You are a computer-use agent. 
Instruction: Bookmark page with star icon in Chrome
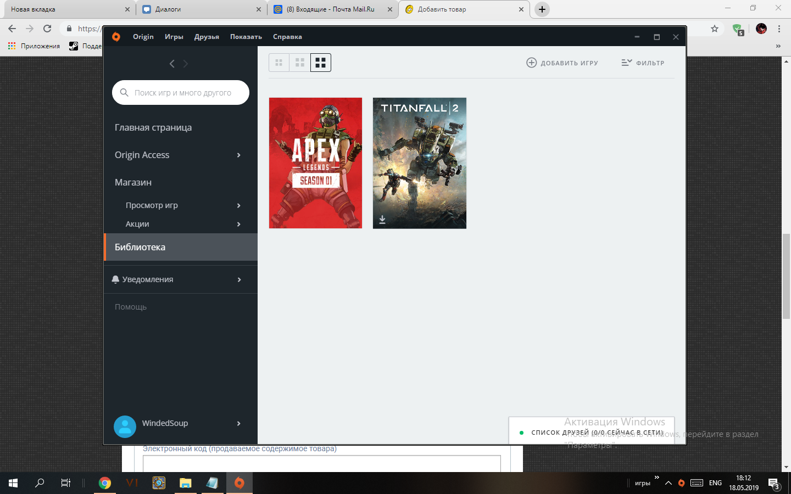(715, 29)
